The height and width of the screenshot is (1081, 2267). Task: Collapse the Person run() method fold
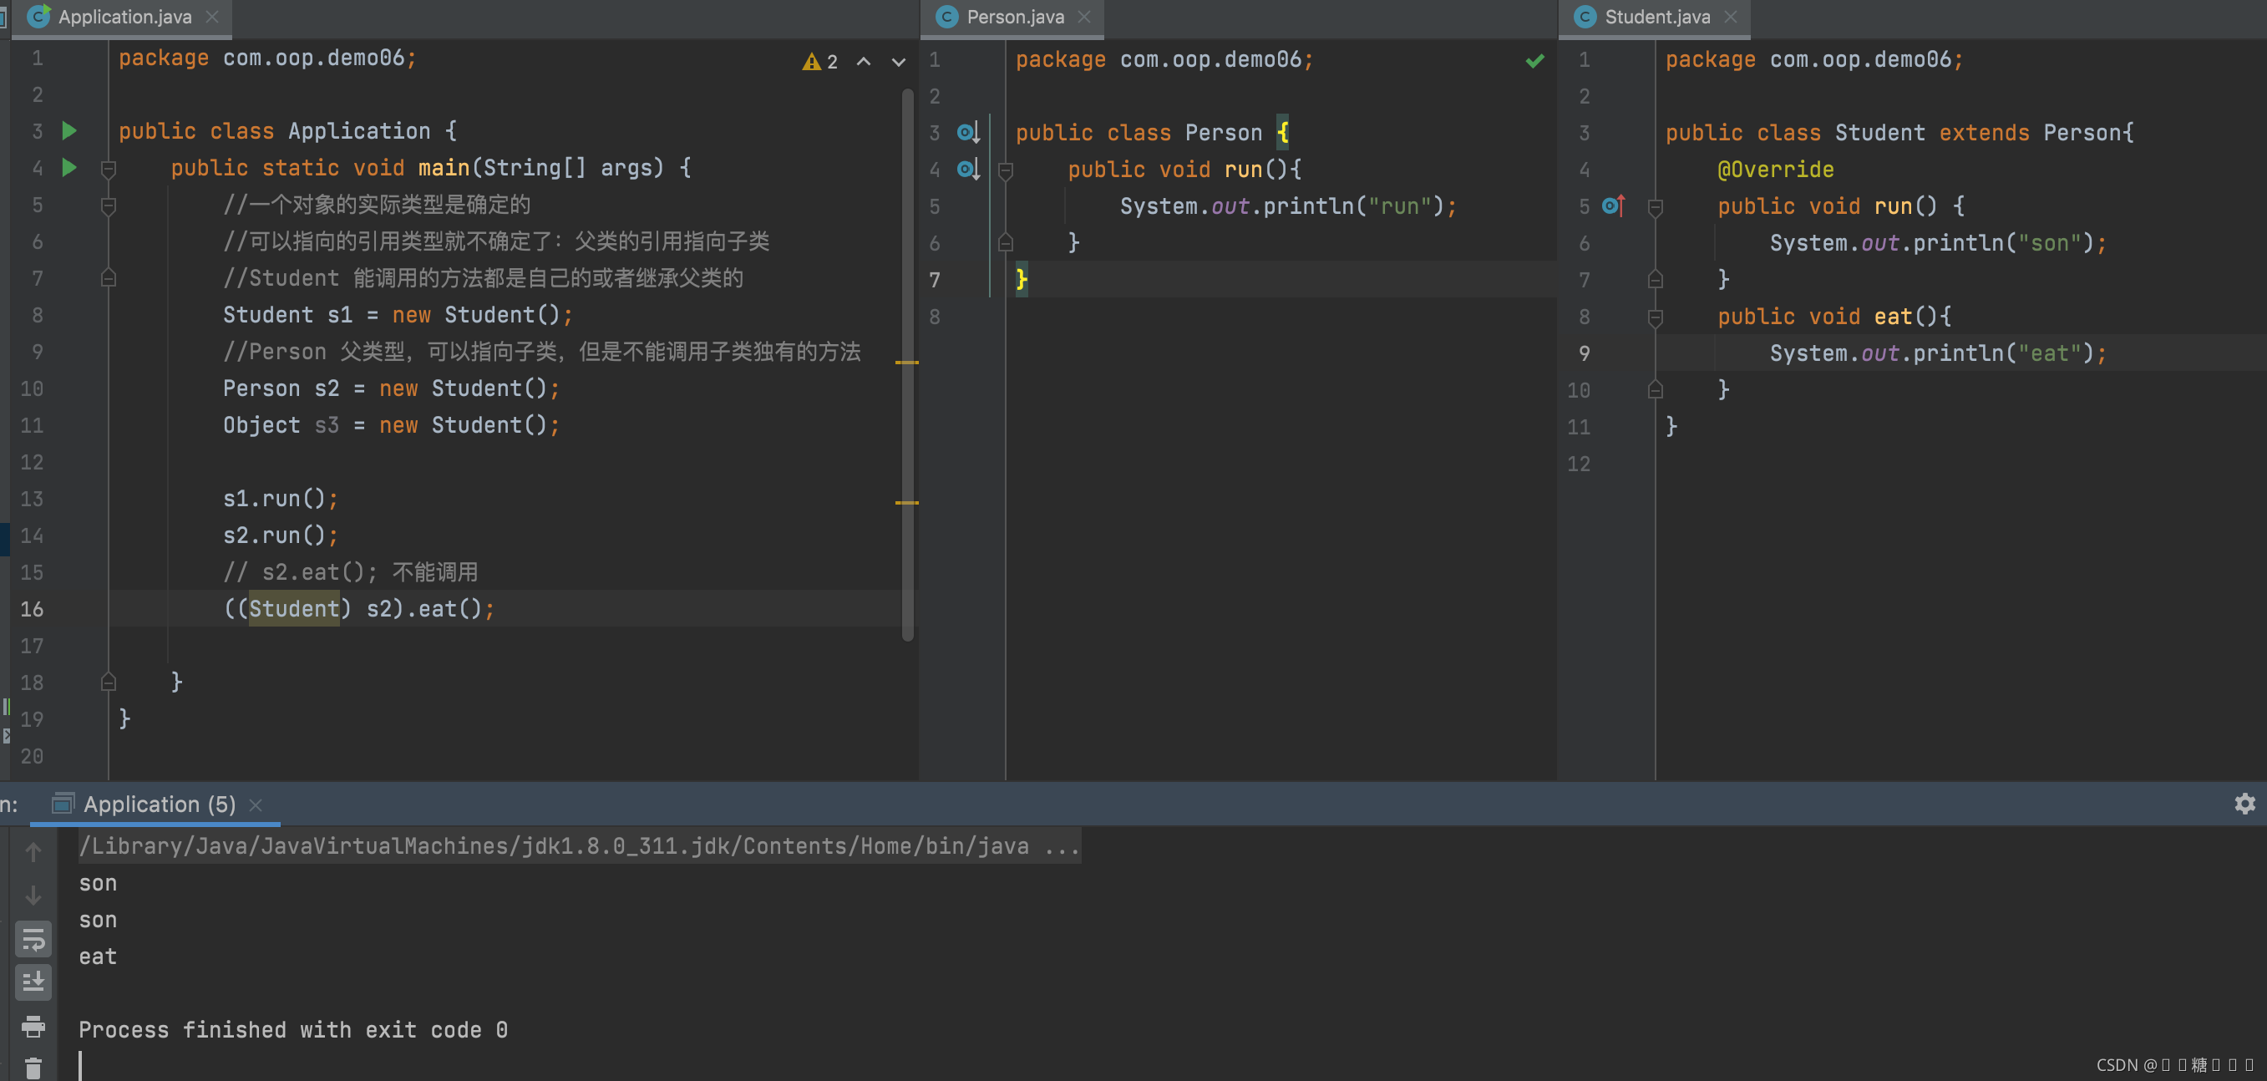[1006, 170]
